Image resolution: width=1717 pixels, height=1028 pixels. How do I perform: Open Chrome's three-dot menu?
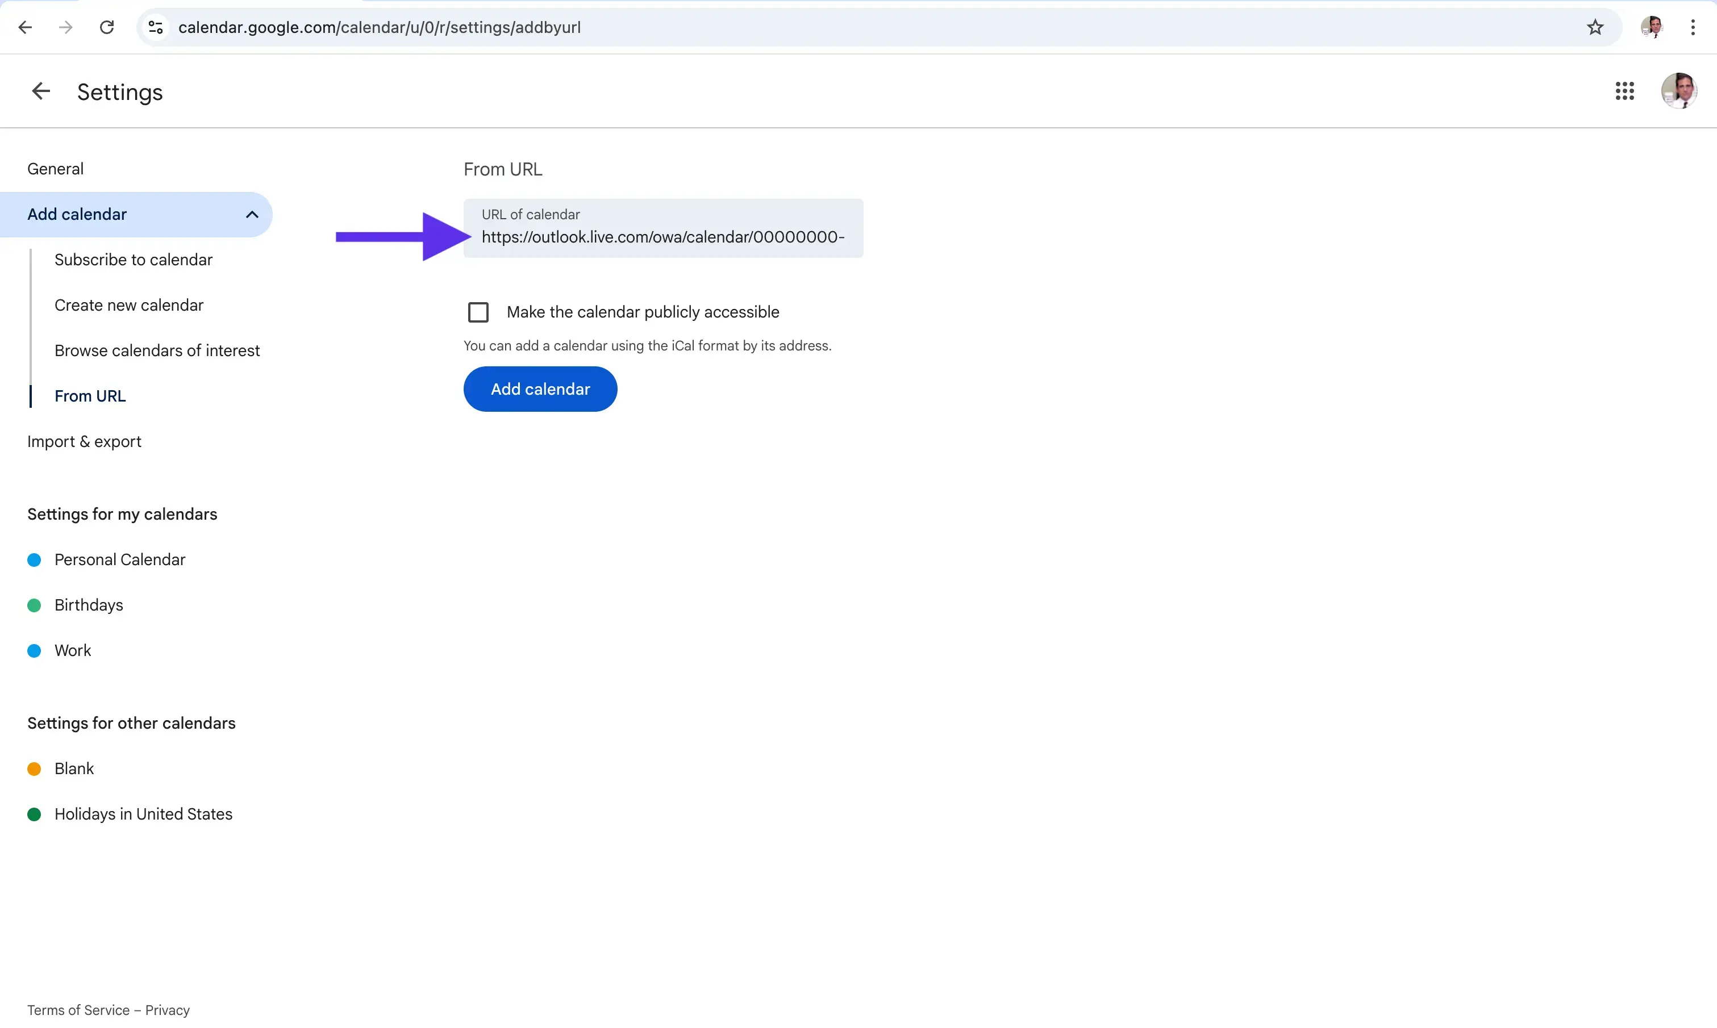coord(1692,28)
